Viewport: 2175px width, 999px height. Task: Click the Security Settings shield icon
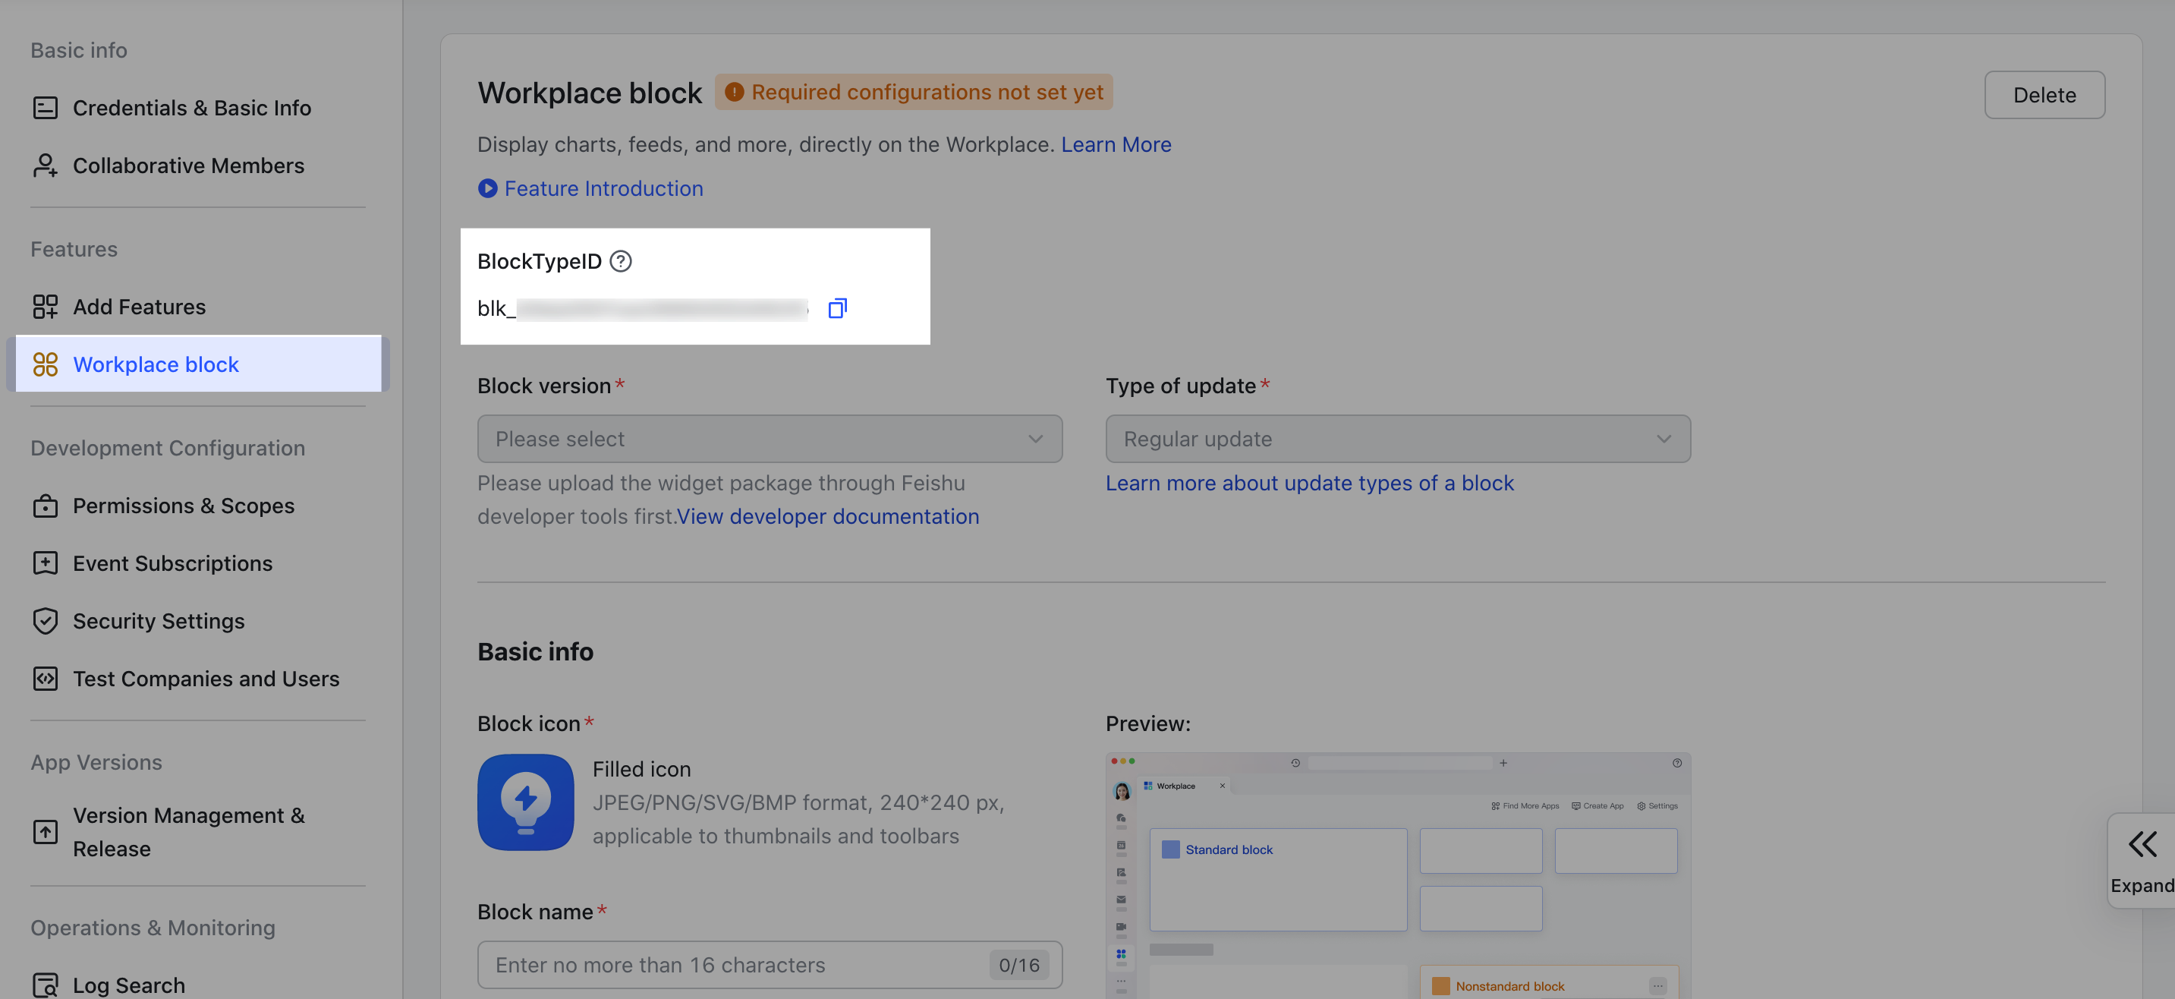[45, 621]
